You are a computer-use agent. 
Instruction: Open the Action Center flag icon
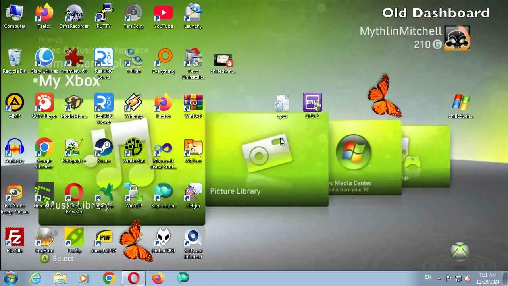coord(448,278)
